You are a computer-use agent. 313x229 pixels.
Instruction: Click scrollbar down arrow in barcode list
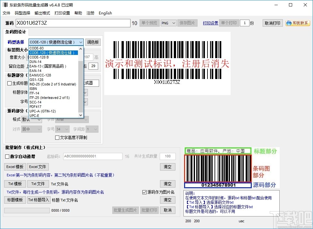point(80,115)
